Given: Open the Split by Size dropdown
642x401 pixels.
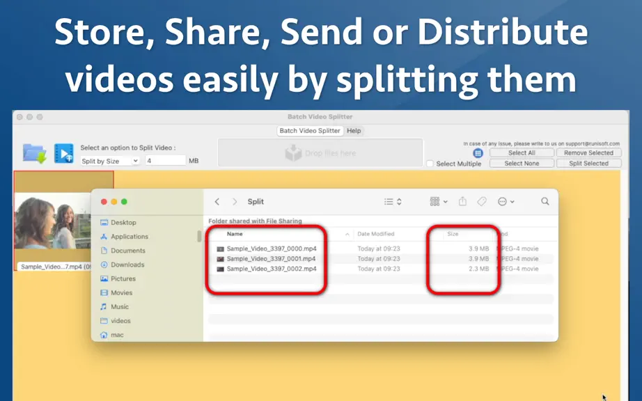Looking at the screenshot, I should click(110, 161).
